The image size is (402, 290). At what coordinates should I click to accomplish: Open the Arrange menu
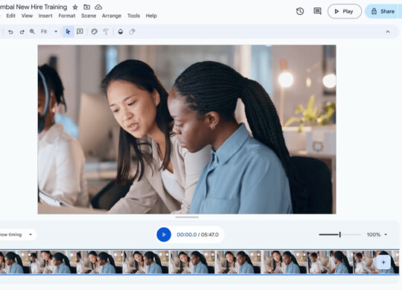pos(112,16)
